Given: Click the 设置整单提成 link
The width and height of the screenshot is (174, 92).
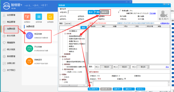Looking at the screenshot, I should pos(165,23).
